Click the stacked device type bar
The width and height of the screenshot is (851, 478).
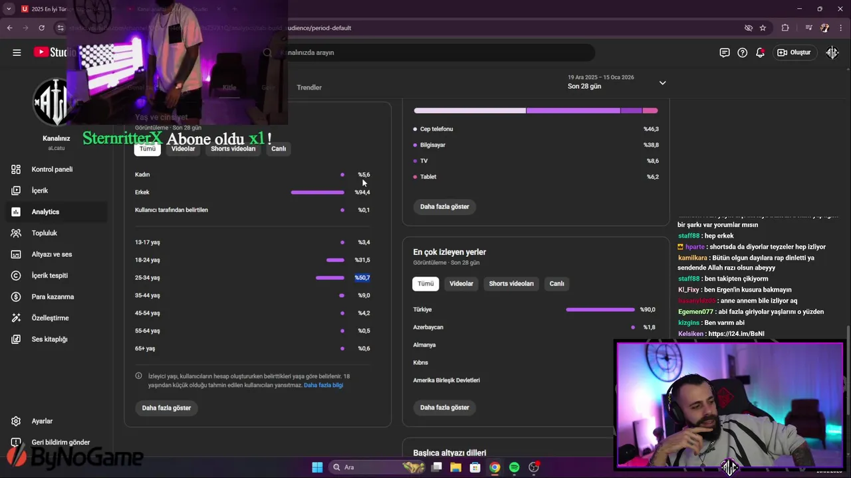(536, 110)
